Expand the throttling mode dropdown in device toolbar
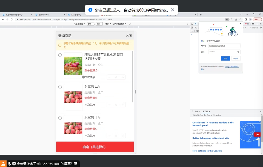The height and width of the screenshot is (167, 263). (119, 24)
